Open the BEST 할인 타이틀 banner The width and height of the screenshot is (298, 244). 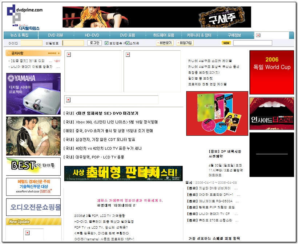pos(33,167)
